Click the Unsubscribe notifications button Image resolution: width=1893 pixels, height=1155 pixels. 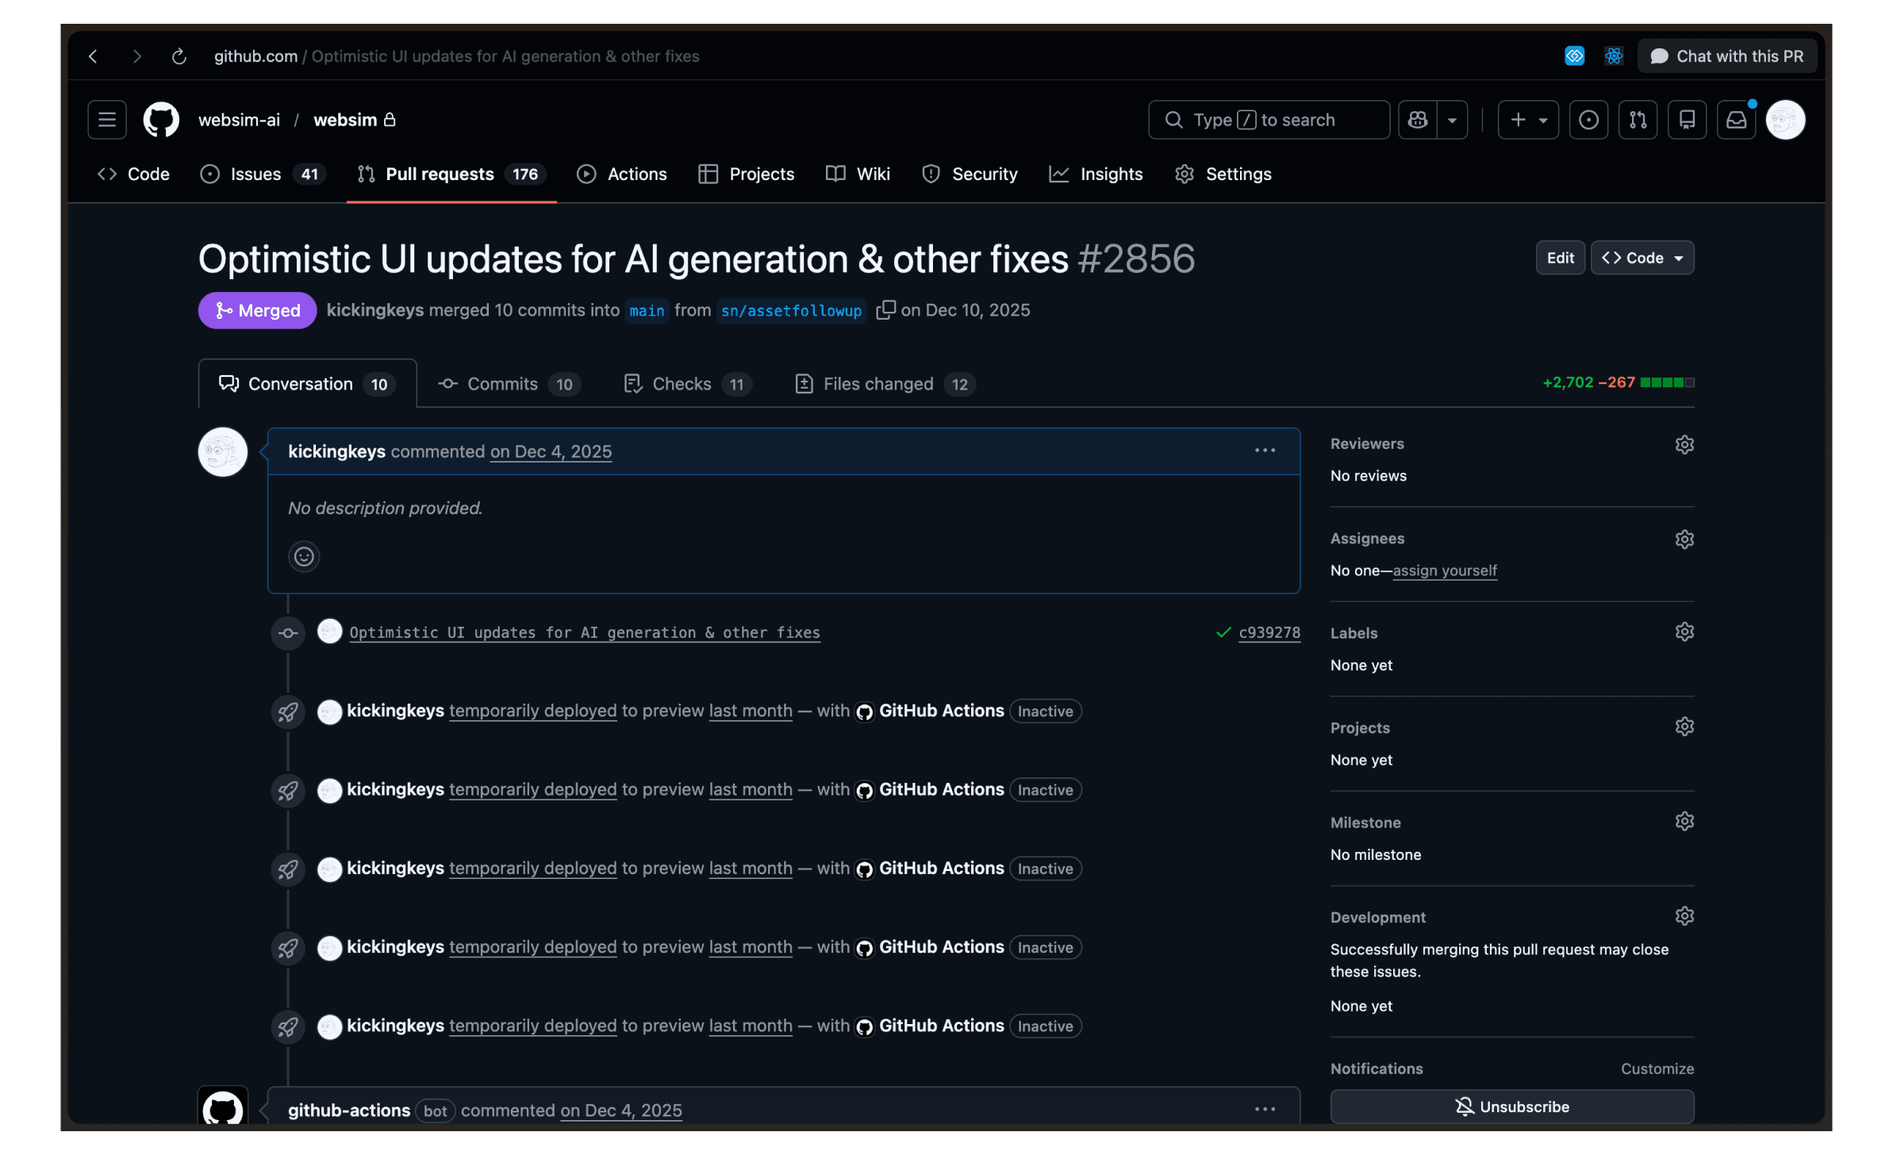(1511, 1106)
